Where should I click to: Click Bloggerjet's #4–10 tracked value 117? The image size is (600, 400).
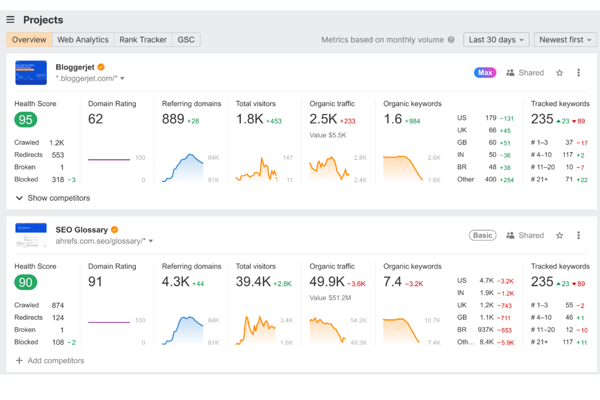click(568, 155)
